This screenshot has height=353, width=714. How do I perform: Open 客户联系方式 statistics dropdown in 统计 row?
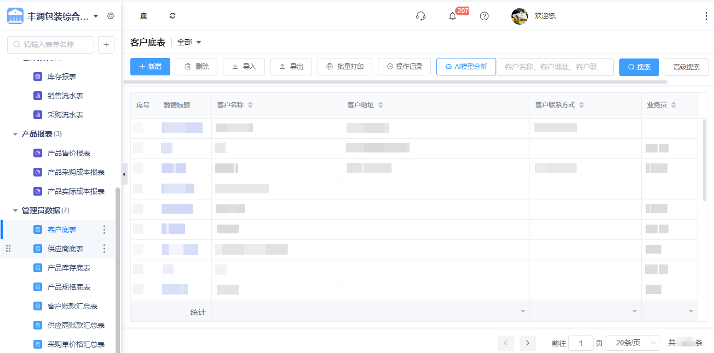pos(635,311)
